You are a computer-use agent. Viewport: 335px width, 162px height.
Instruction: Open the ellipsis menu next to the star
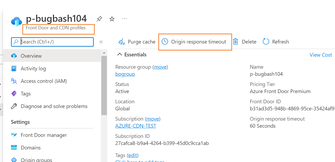pyautogui.click(x=124, y=19)
